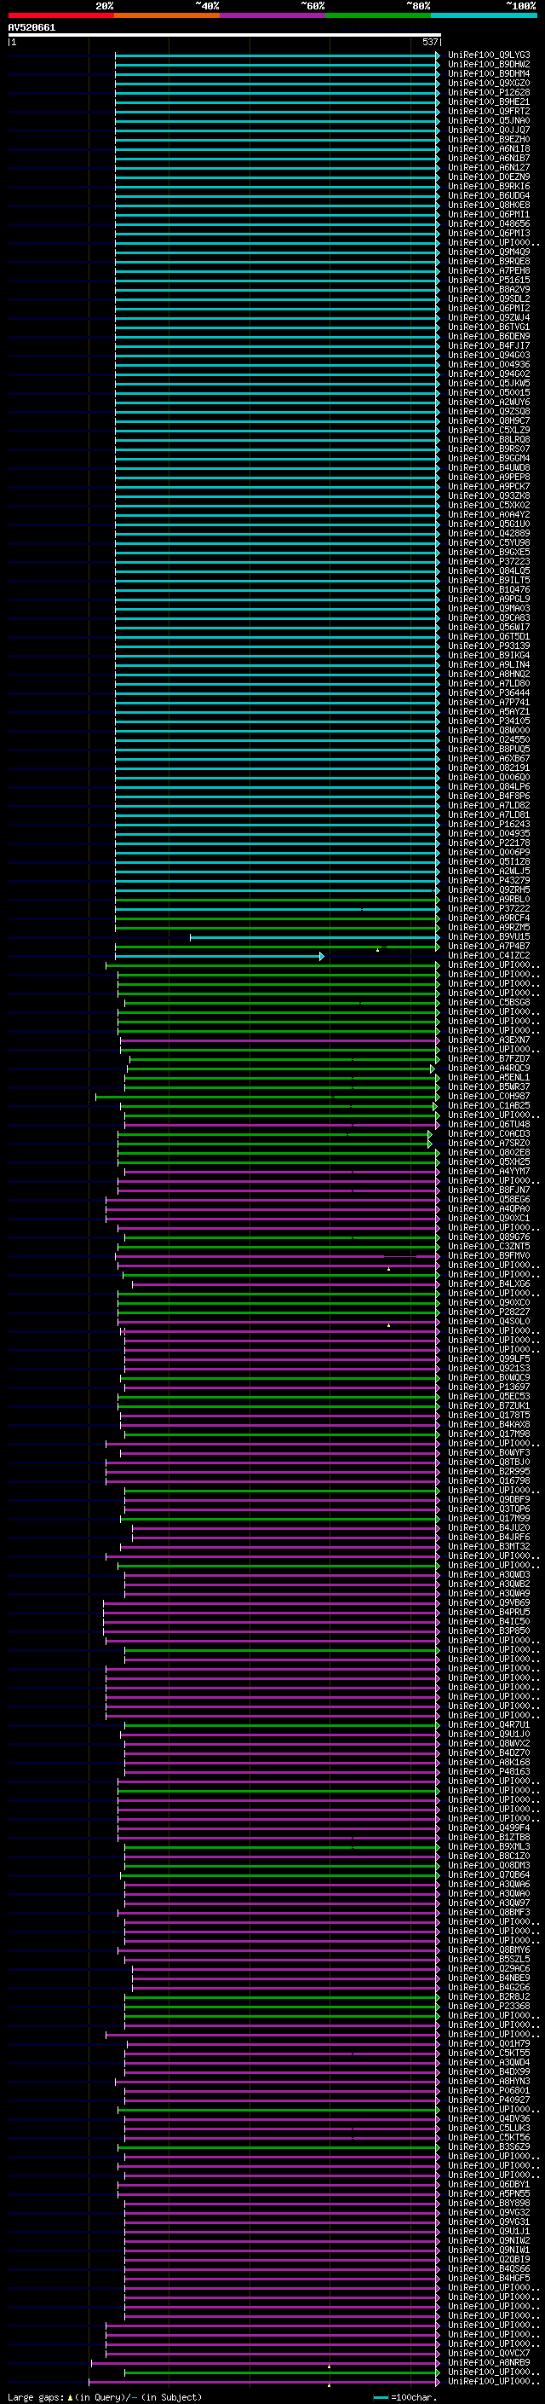Select the UniRef100_C5XLZ9 label
The height and width of the screenshot is (2404, 545).
click(489, 430)
